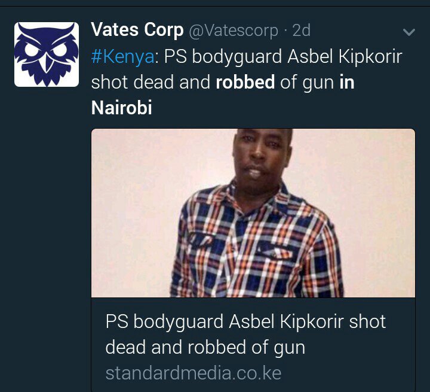Open the Vates Corp owl avatar
The height and width of the screenshot is (392, 430).
(x=47, y=54)
